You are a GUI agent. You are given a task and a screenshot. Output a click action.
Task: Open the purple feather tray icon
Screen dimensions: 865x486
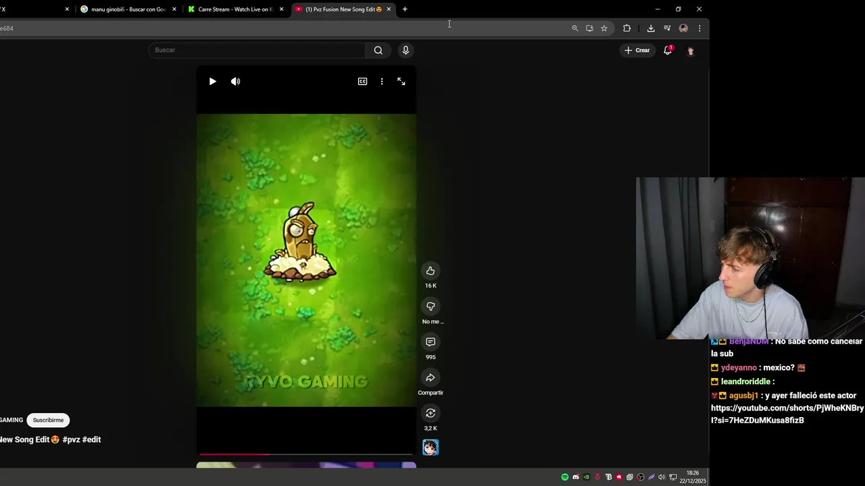(651, 477)
